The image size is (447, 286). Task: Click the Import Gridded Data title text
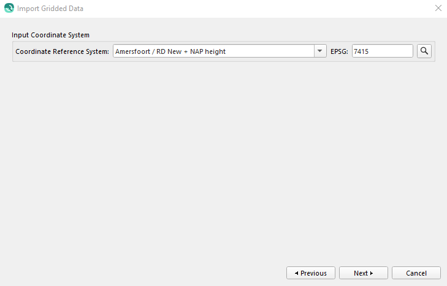tap(50, 9)
